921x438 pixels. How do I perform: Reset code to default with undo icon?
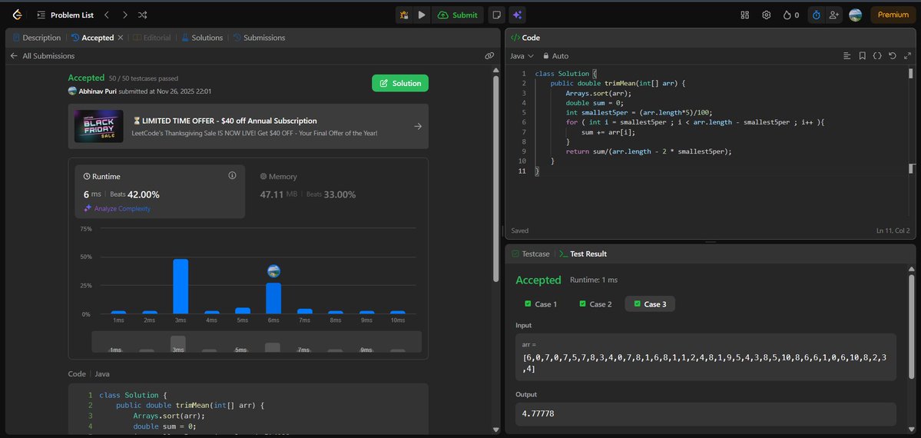click(893, 56)
